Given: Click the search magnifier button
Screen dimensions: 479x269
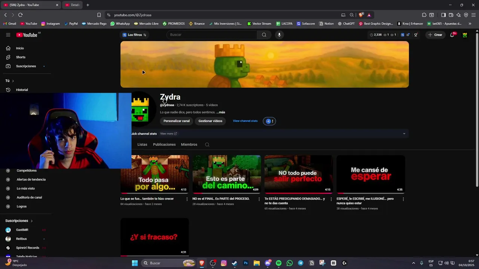Looking at the screenshot, I should (264, 35).
